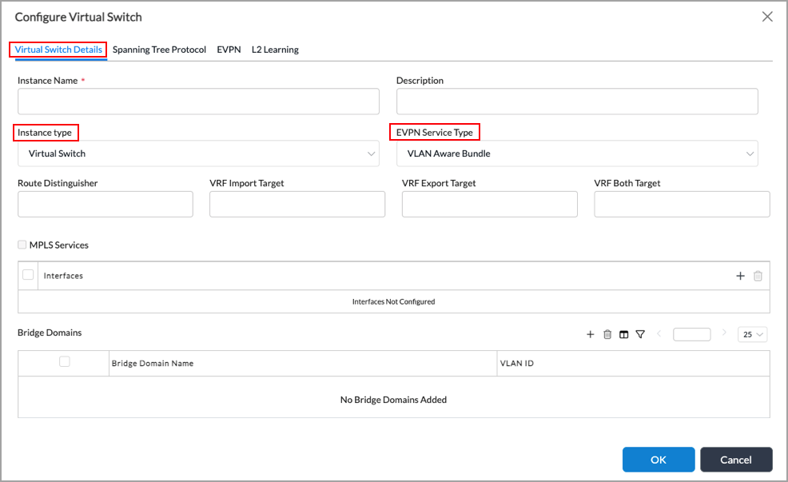Open the column settings icon for Bridge Domains
The height and width of the screenshot is (482, 788).
pos(624,334)
